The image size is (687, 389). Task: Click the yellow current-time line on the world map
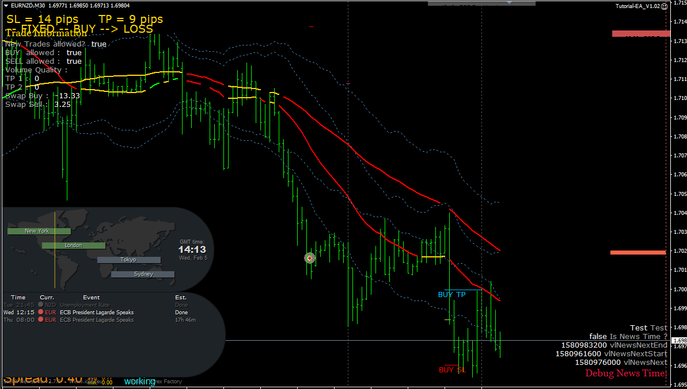(55, 250)
